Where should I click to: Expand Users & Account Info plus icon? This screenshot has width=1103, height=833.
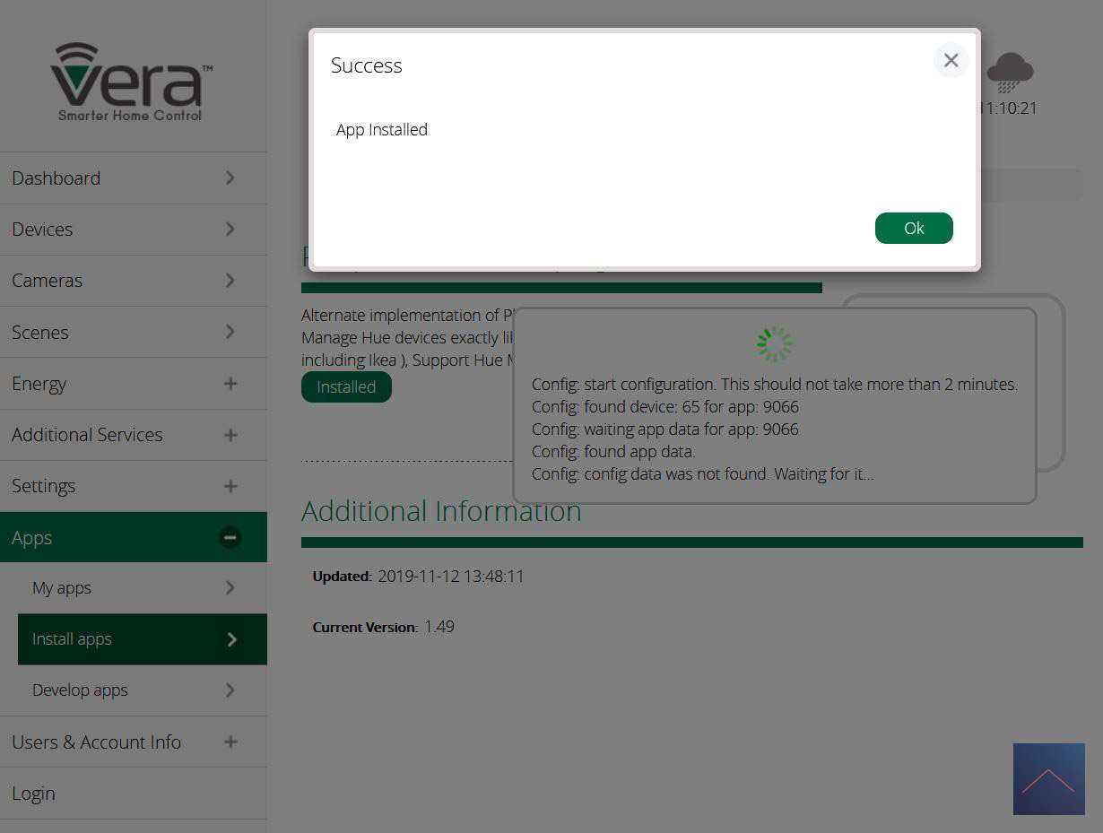pyautogui.click(x=230, y=742)
